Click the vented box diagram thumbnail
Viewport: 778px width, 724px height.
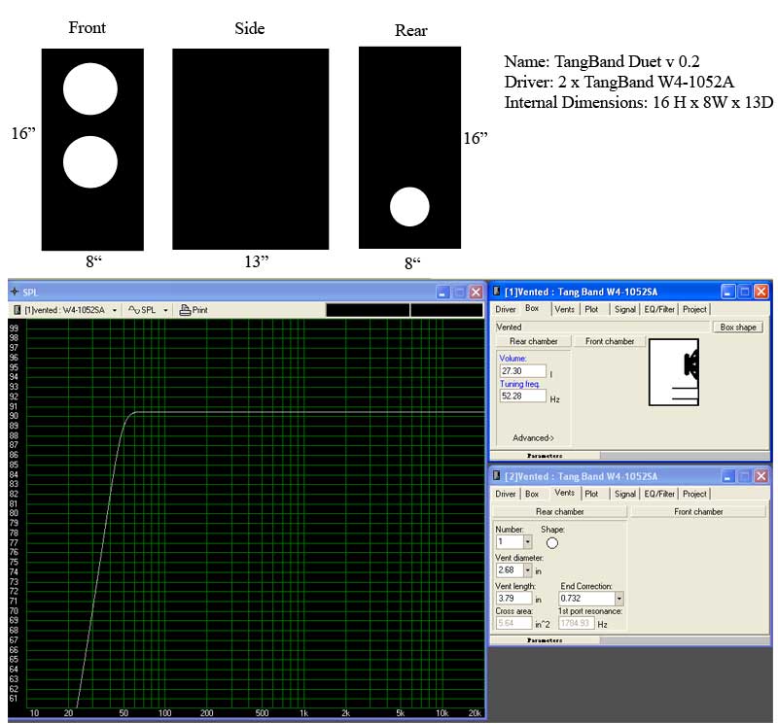[x=674, y=372]
